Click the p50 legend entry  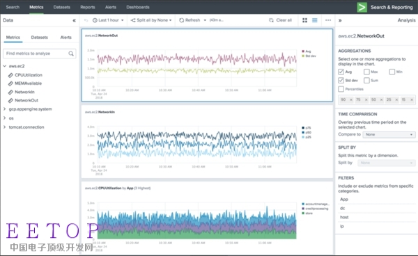(x=307, y=133)
